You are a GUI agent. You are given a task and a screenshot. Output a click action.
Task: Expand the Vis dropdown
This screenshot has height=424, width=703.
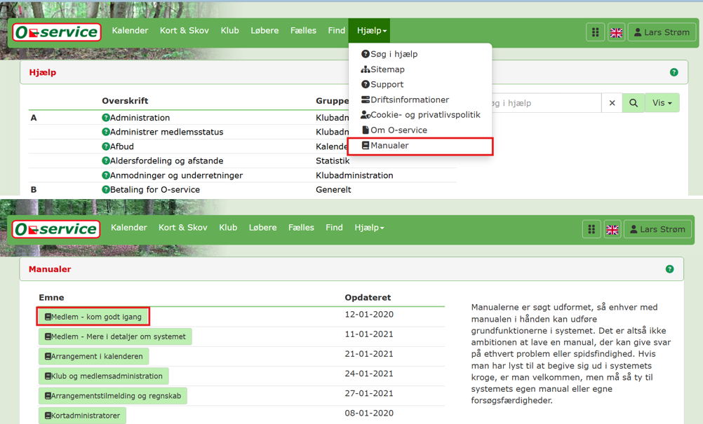click(662, 103)
